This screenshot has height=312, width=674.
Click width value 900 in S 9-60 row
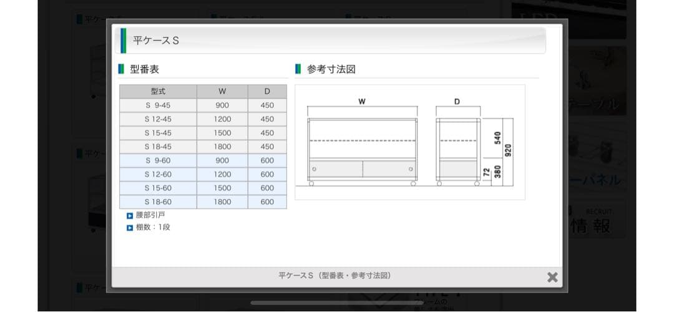coord(222,160)
